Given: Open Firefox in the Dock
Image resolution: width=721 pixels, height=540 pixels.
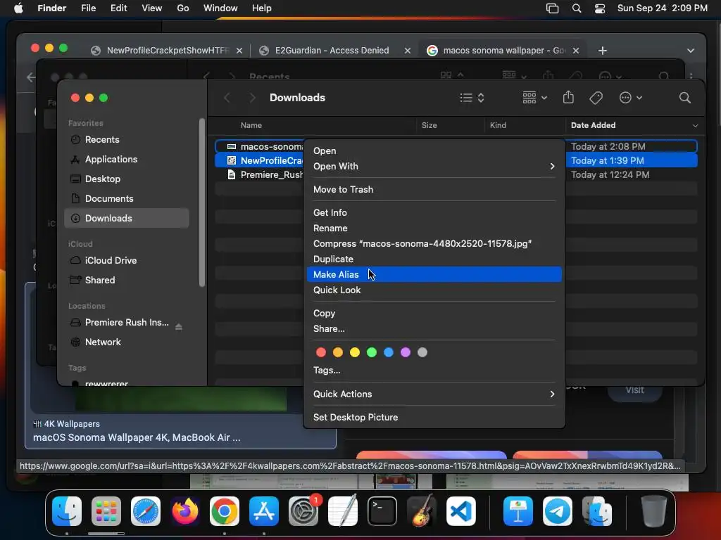Looking at the screenshot, I should coord(185,511).
